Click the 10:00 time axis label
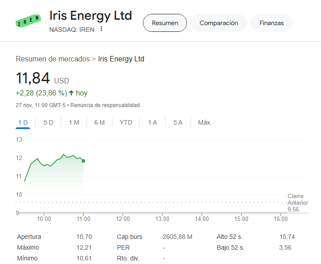 [x=44, y=219]
